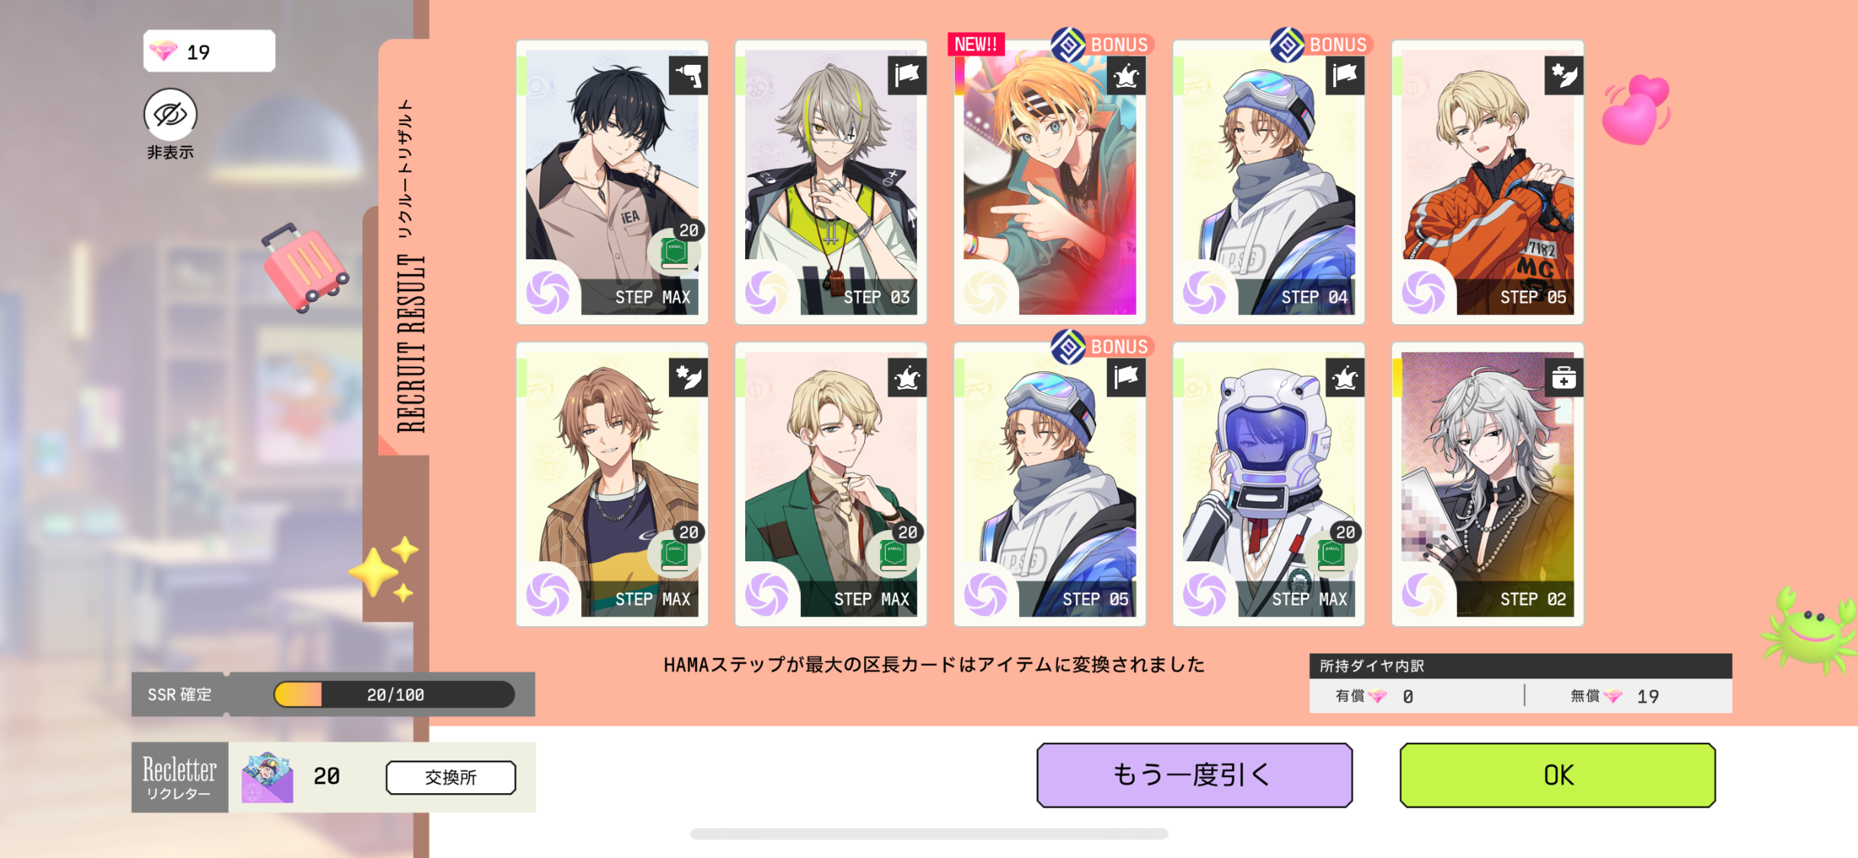Open the 交換所 exchange shop

pyautogui.click(x=451, y=777)
